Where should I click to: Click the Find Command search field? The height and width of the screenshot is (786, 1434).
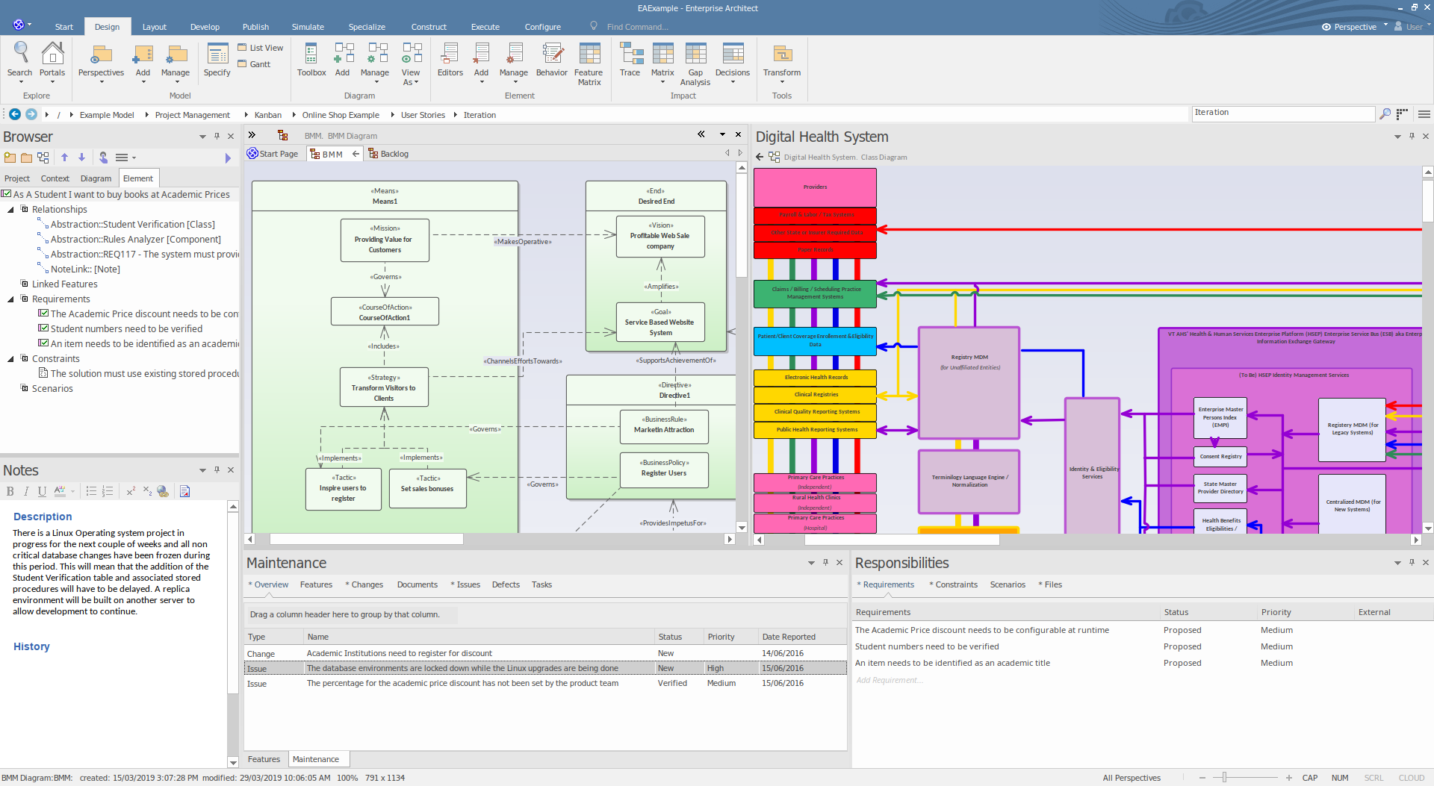637,27
